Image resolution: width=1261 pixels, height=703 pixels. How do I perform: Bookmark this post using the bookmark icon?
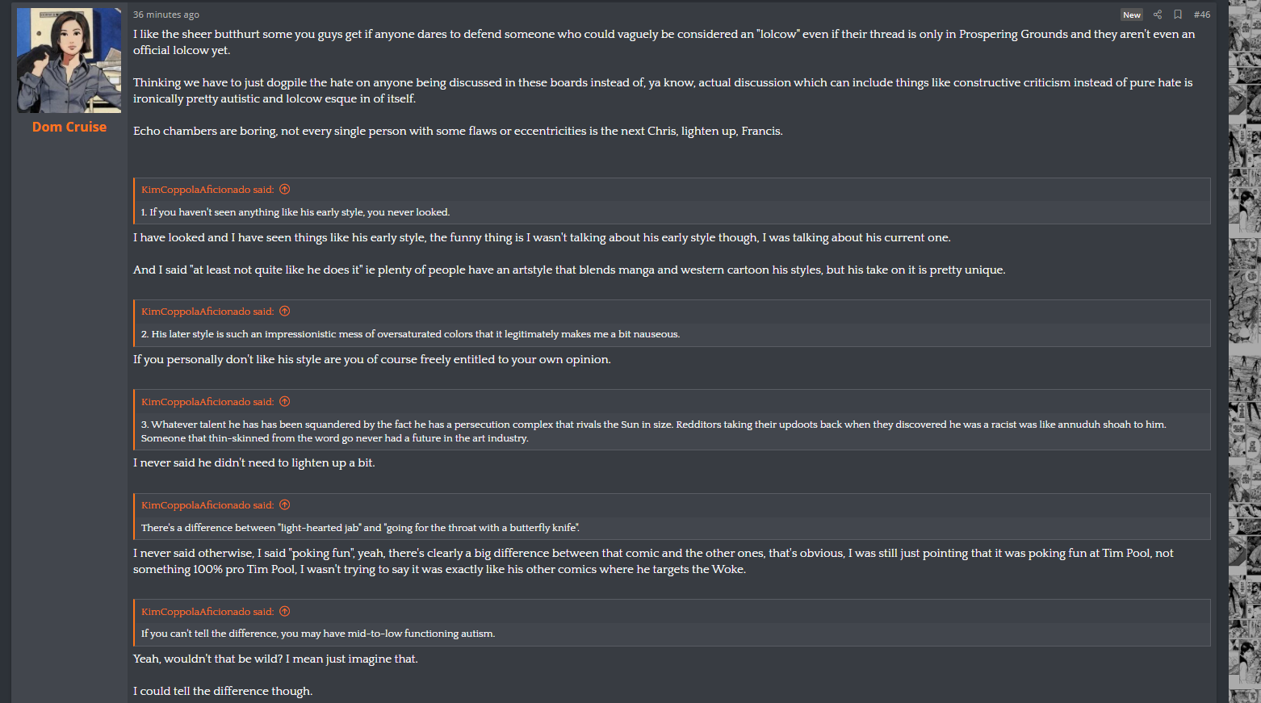[1178, 15]
